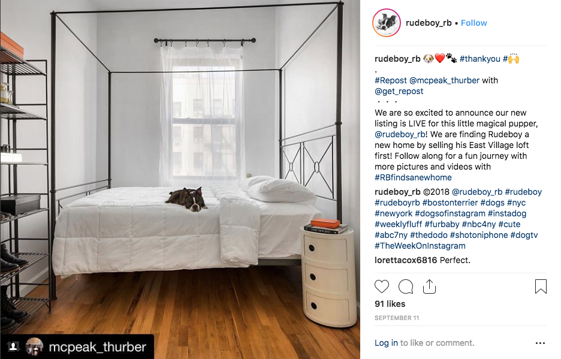Click the Log in link
Screen dimensions: 561x359
click(x=386, y=343)
